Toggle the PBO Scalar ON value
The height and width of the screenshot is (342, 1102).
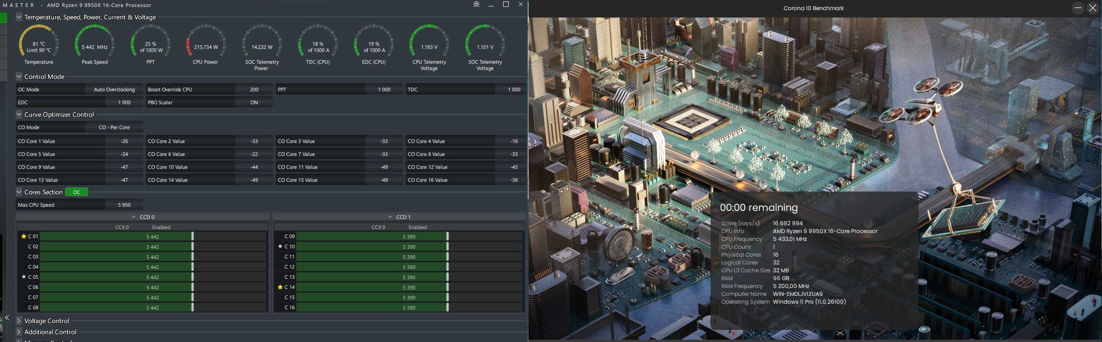pyautogui.click(x=254, y=102)
